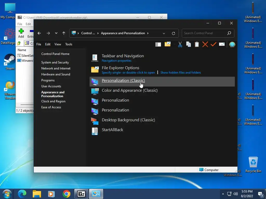Open Personalization (Classic)
The image size is (266, 199).
[123, 80]
